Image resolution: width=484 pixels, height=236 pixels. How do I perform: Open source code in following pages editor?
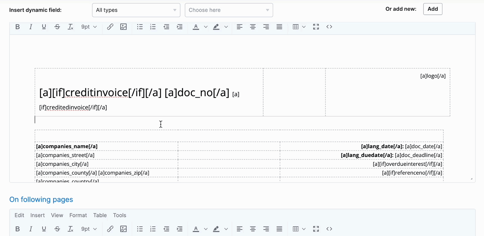click(329, 229)
